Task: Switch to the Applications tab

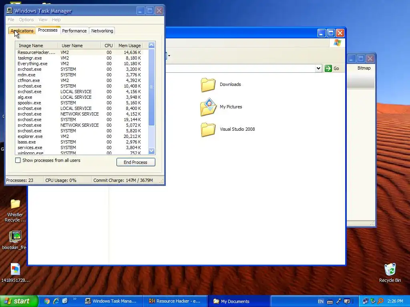Action: (22, 31)
